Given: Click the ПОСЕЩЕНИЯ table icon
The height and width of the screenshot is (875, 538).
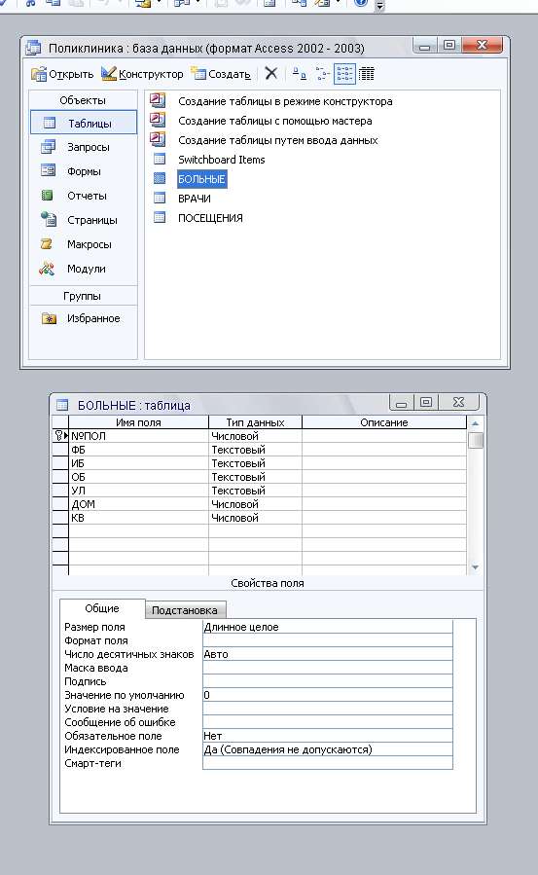Looking at the screenshot, I should (160, 217).
